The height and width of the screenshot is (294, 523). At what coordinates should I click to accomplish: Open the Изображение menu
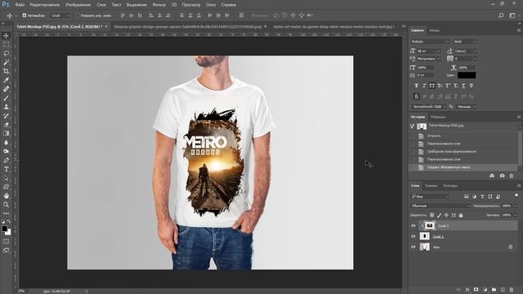click(78, 5)
